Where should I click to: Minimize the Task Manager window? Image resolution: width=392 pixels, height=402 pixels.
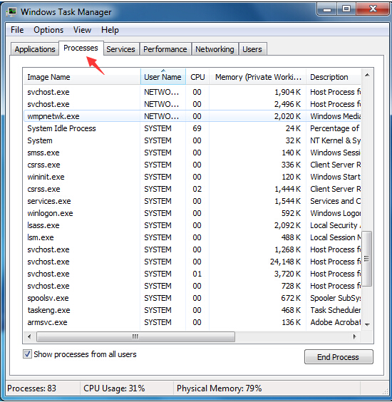[x=327, y=9]
